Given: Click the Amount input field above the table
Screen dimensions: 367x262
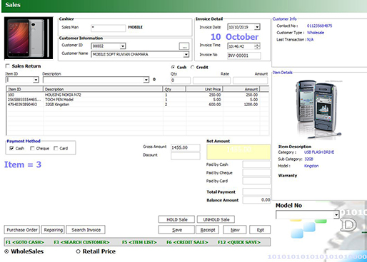Looking at the screenshot, I should pos(251,80).
